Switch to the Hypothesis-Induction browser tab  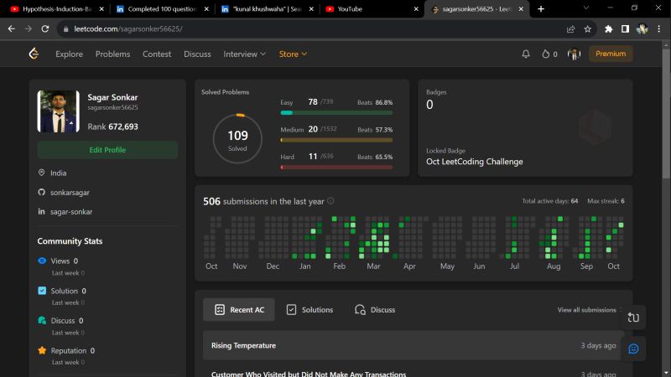coord(55,9)
